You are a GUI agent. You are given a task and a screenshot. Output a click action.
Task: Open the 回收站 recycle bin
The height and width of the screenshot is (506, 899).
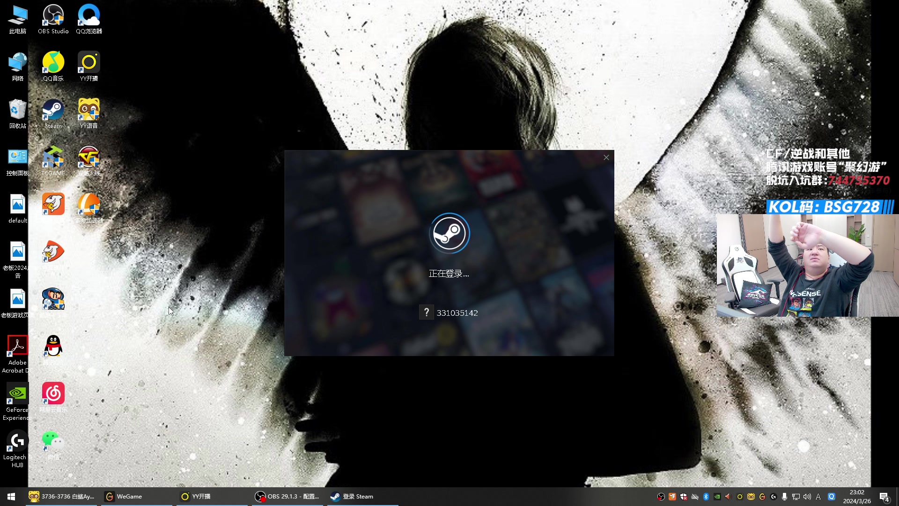pos(18,114)
